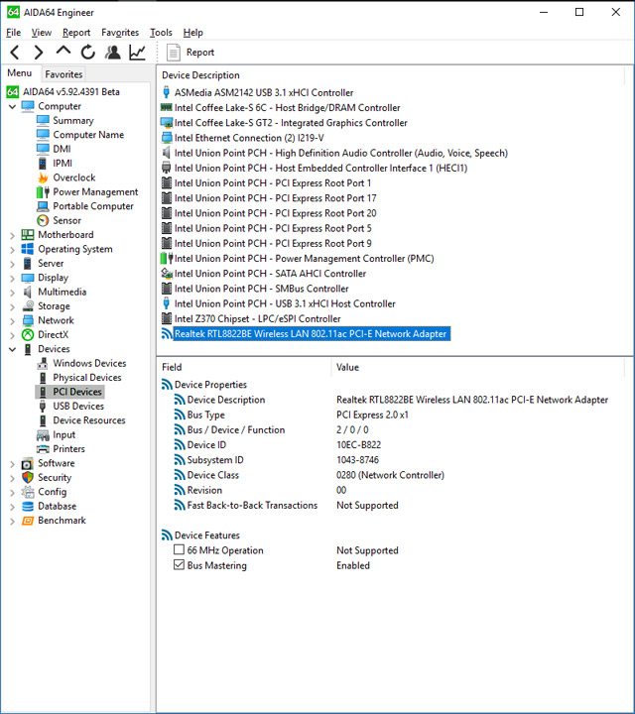Select PCI Devices in the tree

[77, 392]
